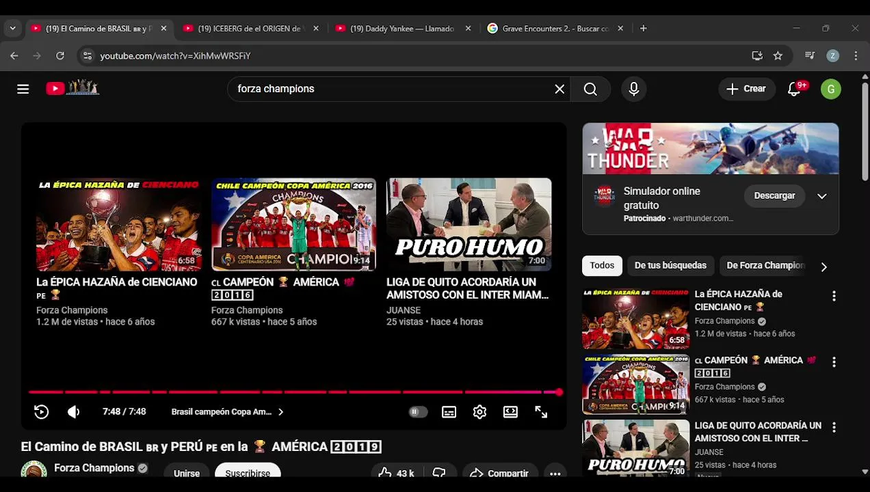Seek in the video progress bar
Viewport: 870px width, 492px height.
point(294,392)
